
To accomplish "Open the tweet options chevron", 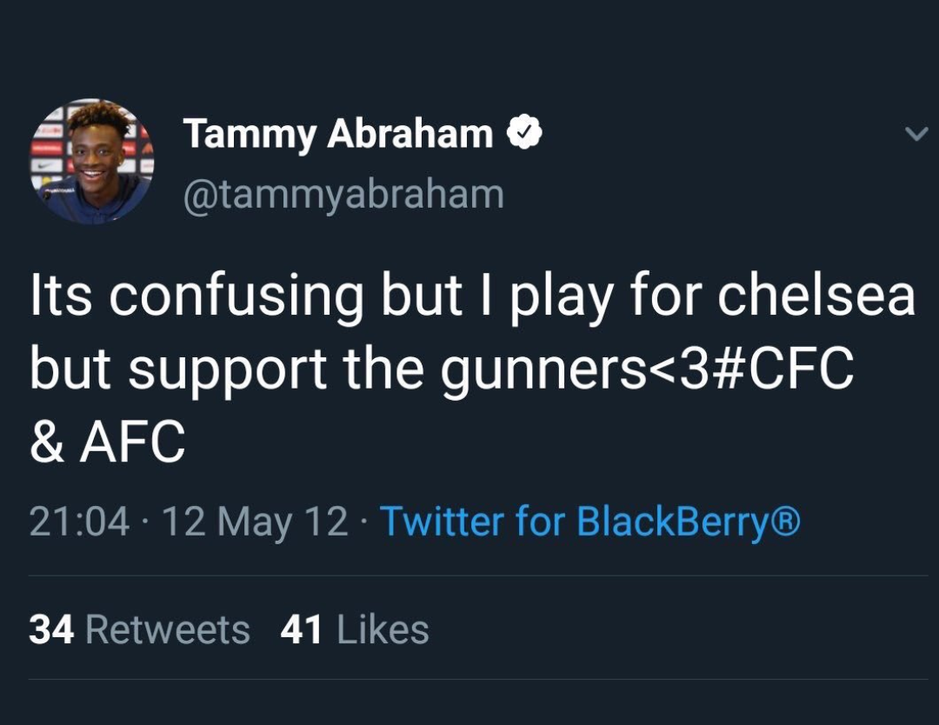I will pyautogui.click(x=916, y=134).
